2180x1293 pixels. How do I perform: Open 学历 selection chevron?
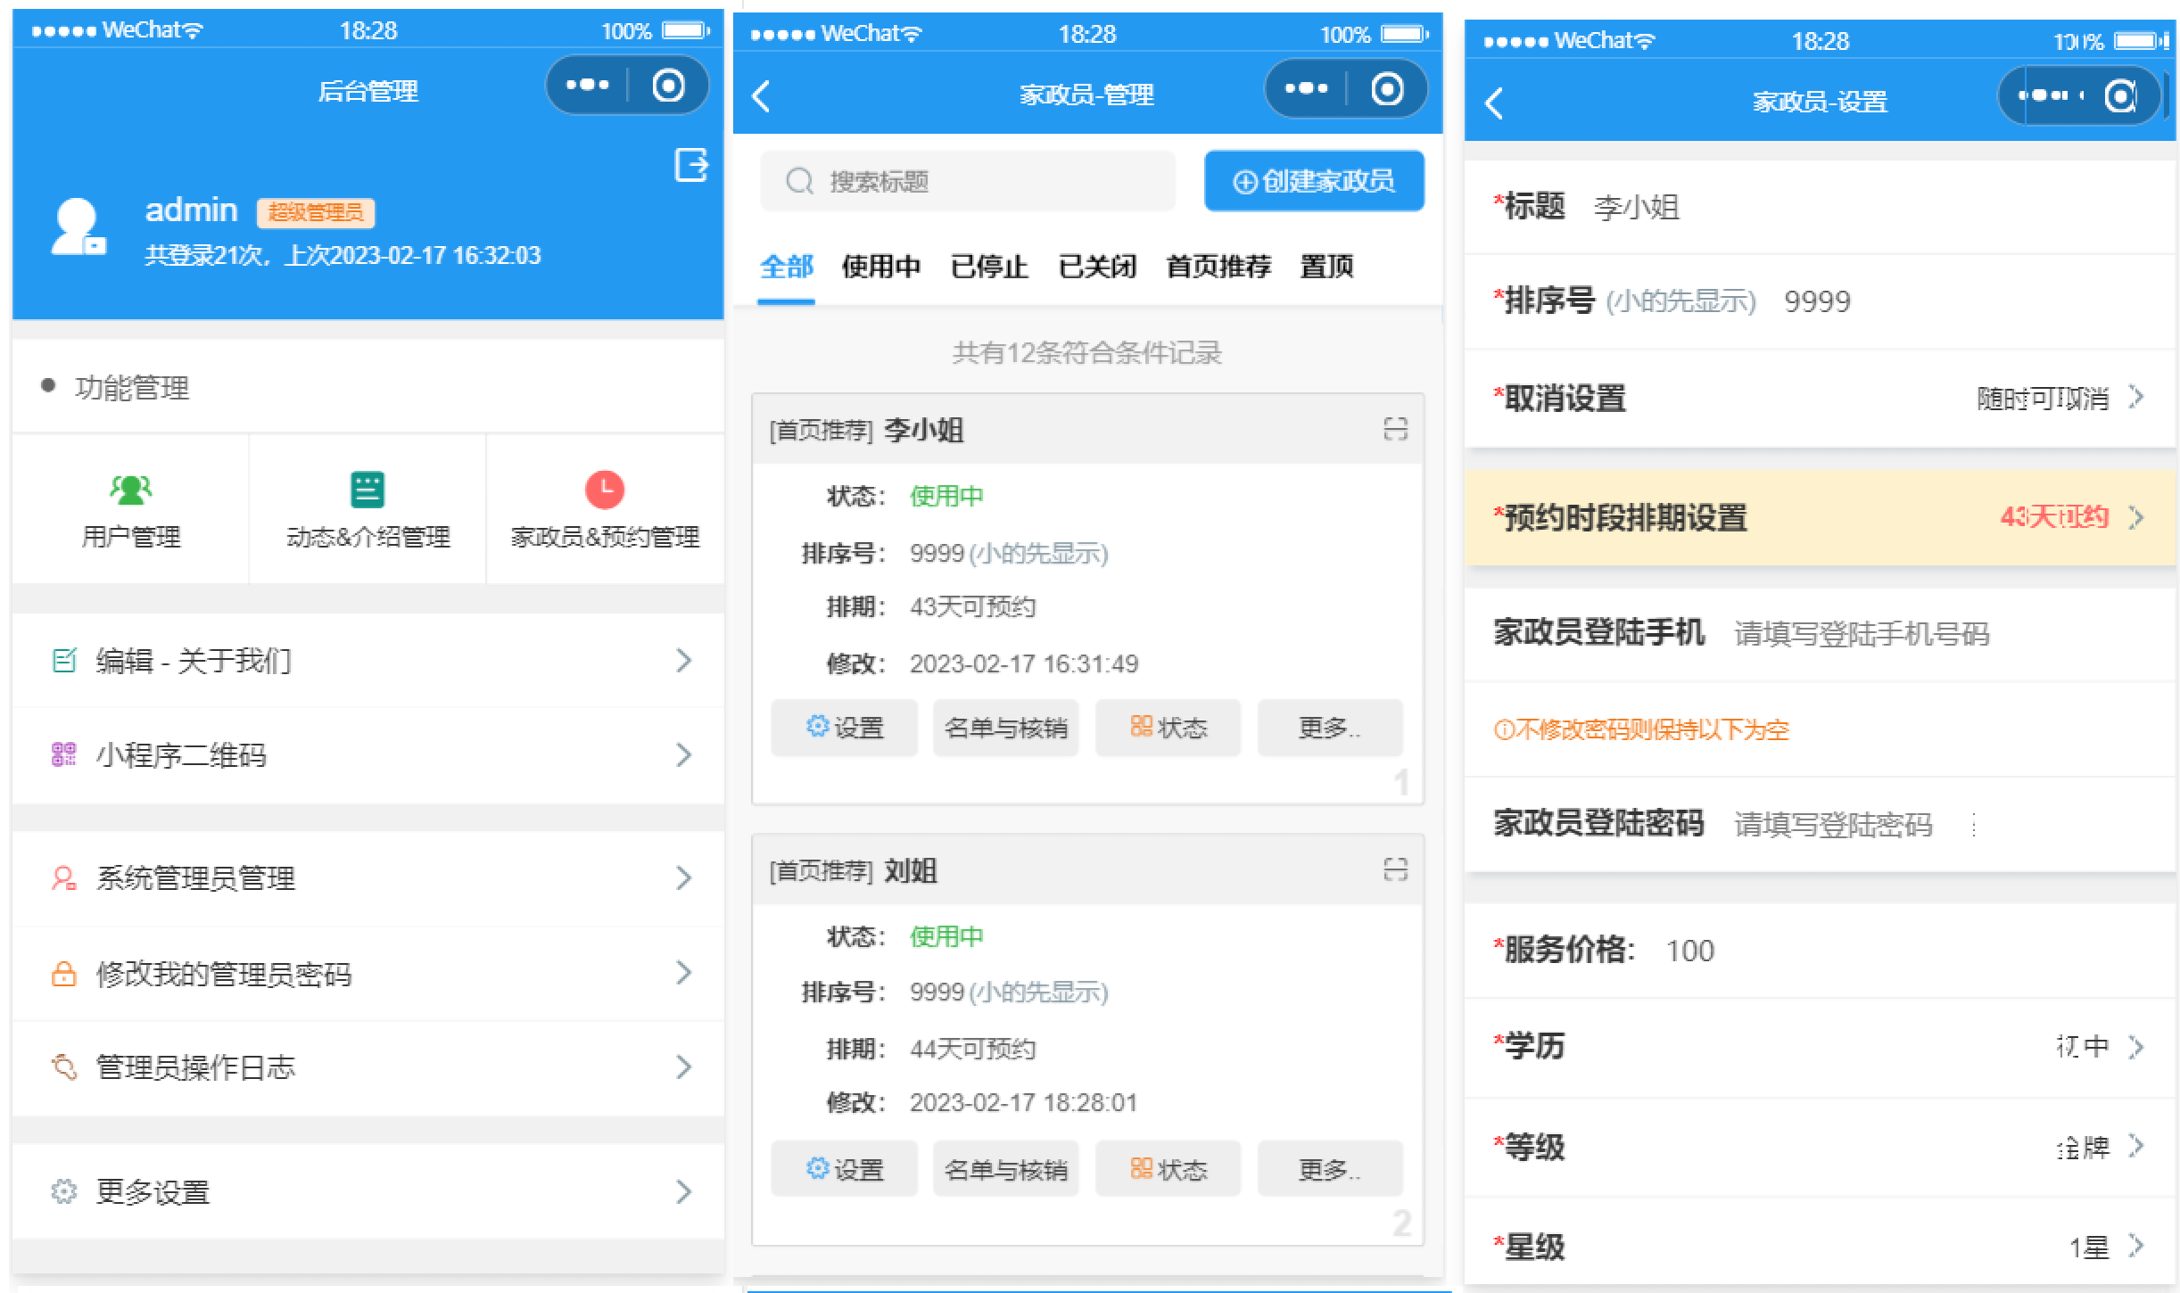pos(2135,1046)
